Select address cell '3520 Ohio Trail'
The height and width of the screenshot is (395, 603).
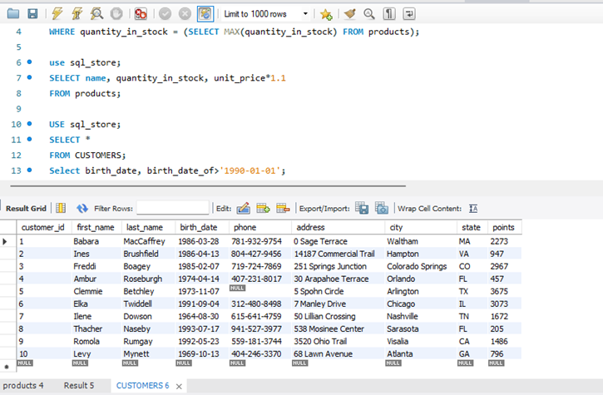[338, 341]
